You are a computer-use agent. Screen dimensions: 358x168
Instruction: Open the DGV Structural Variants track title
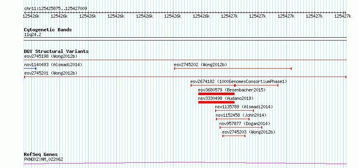tap(56, 51)
